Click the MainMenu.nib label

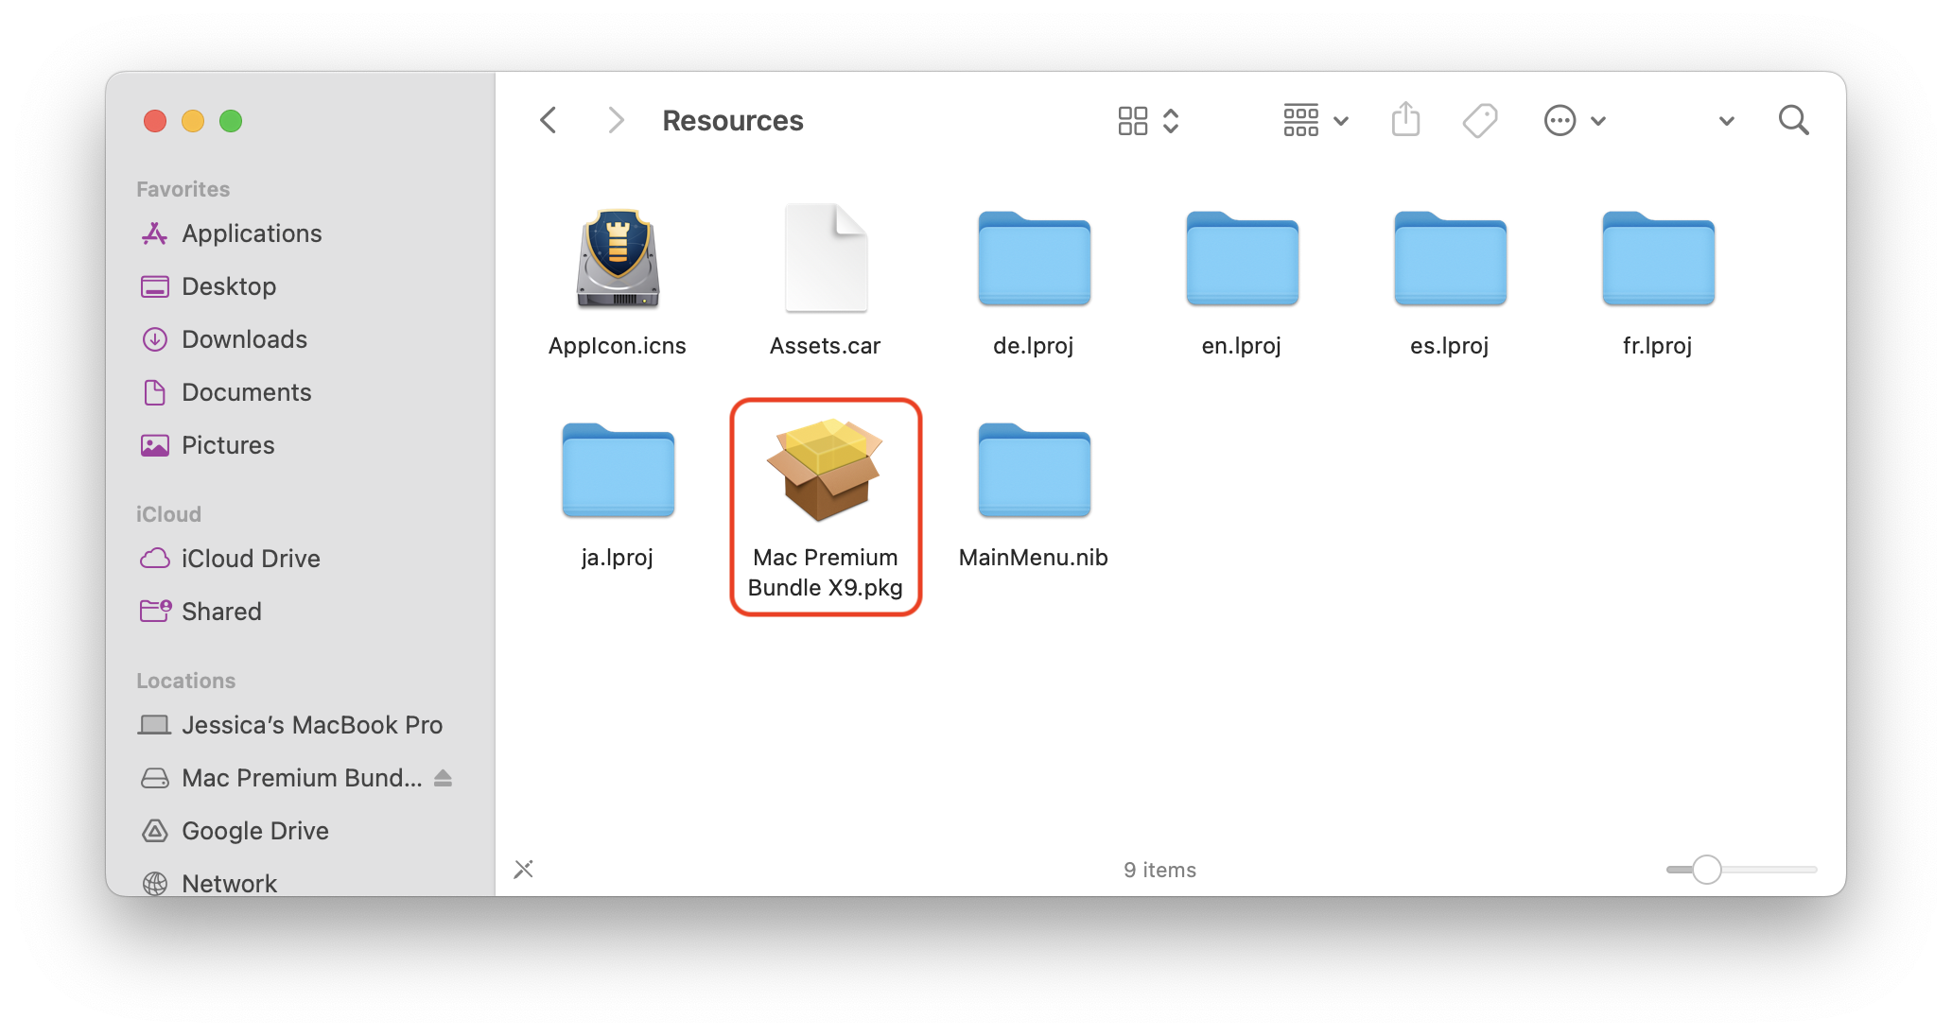click(1034, 558)
